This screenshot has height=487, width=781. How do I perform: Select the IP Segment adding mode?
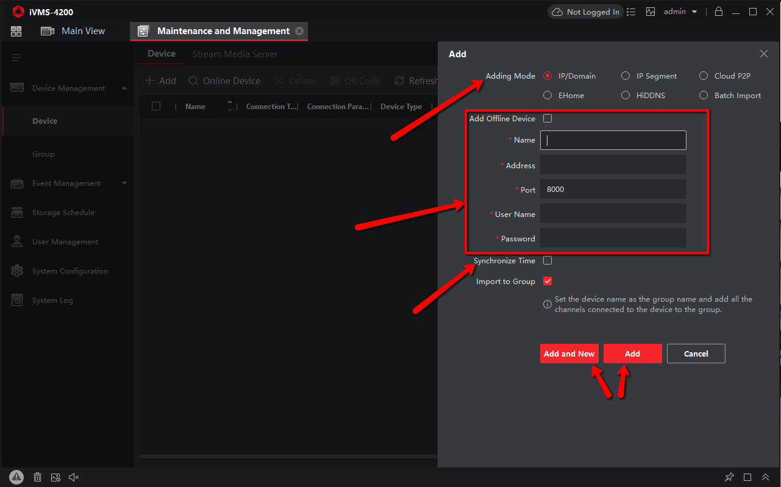coord(626,76)
